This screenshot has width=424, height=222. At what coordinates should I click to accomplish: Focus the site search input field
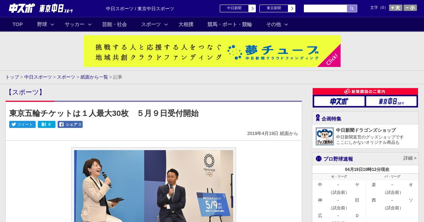click(325, 8)
